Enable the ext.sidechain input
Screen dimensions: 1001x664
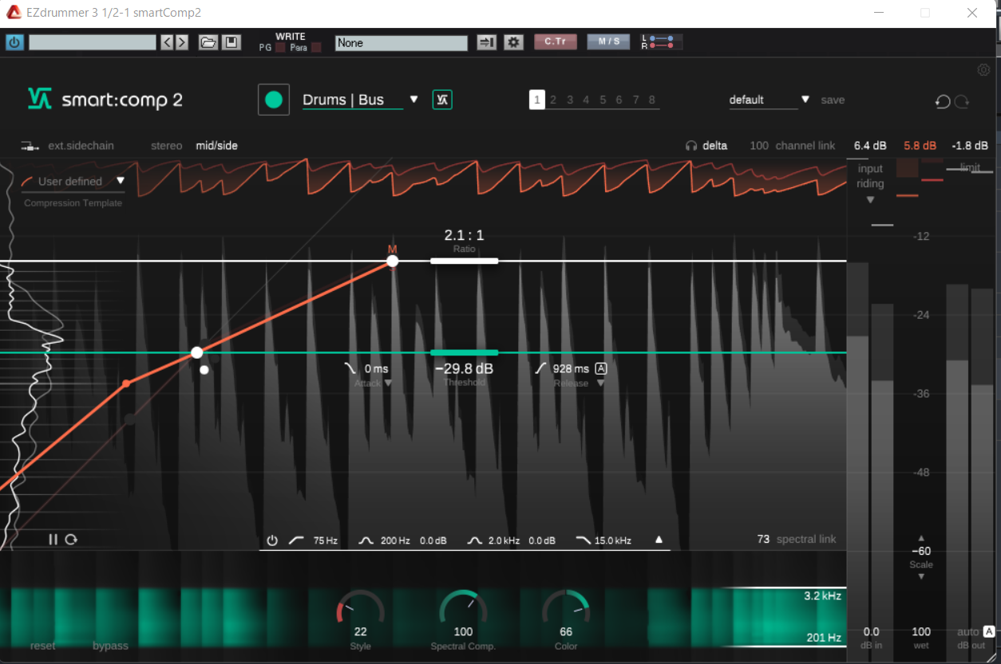(68, 146)
